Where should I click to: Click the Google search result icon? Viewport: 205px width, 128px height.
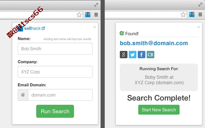pos(124,55)
